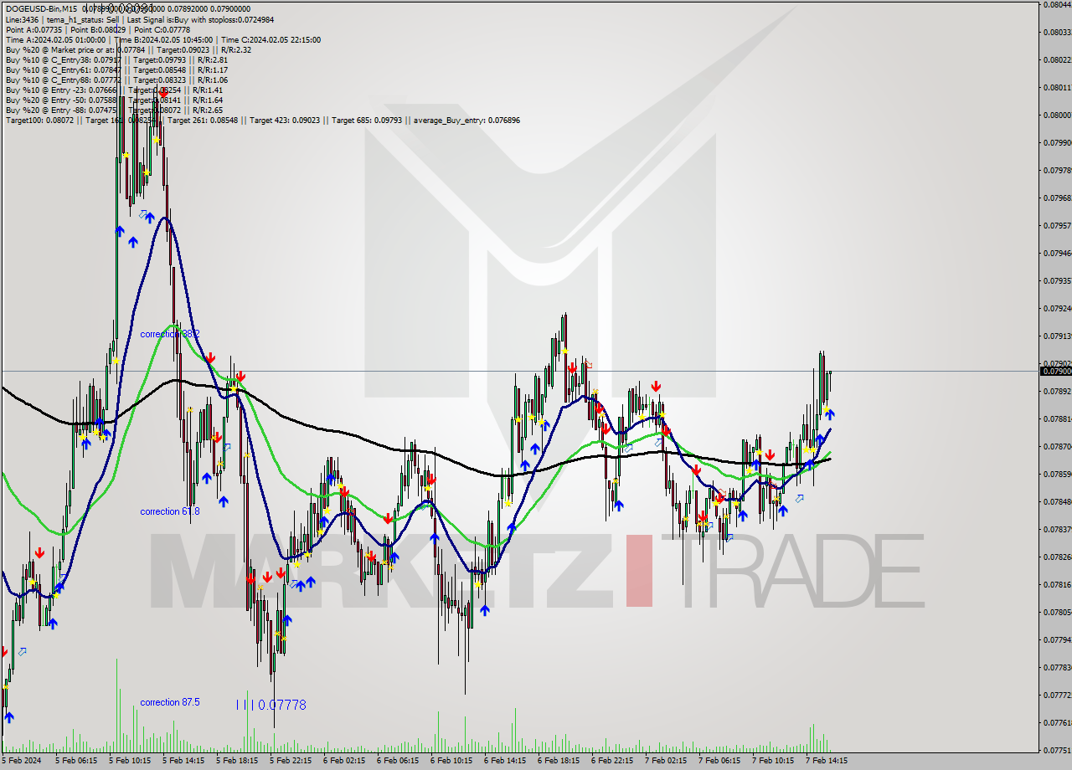The image size is (1072, 770).
Task: Click '5 Feb 18:15' on the time axis
Action: tap(237, 761)
